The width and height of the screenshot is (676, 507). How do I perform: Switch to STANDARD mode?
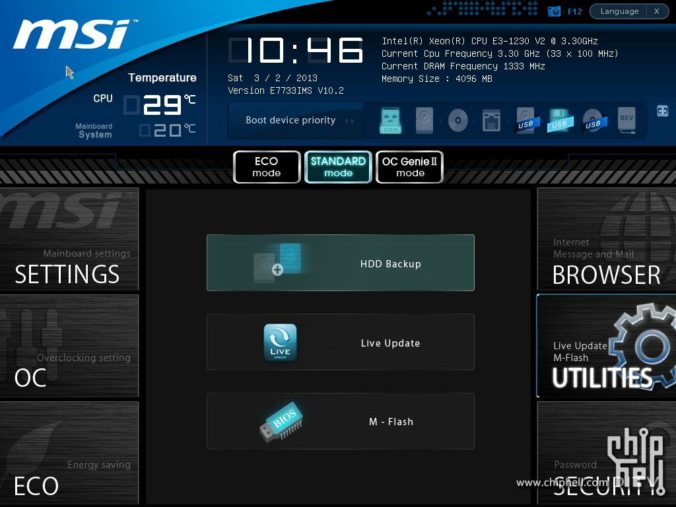click(x=338, y=167)
